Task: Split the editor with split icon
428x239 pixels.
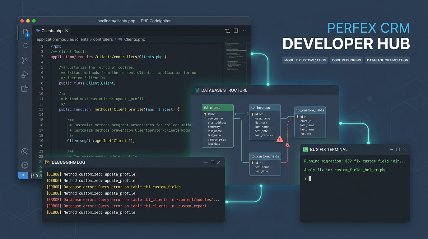Action: (x=236, y=31)
